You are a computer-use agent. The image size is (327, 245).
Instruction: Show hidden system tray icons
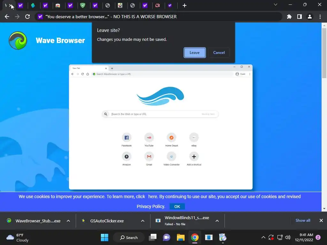tap(263, 237)
